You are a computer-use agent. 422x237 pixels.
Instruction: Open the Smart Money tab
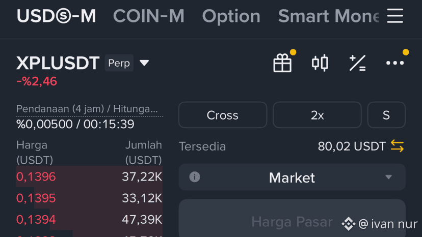pyautogui.click(x=329, y=16)
